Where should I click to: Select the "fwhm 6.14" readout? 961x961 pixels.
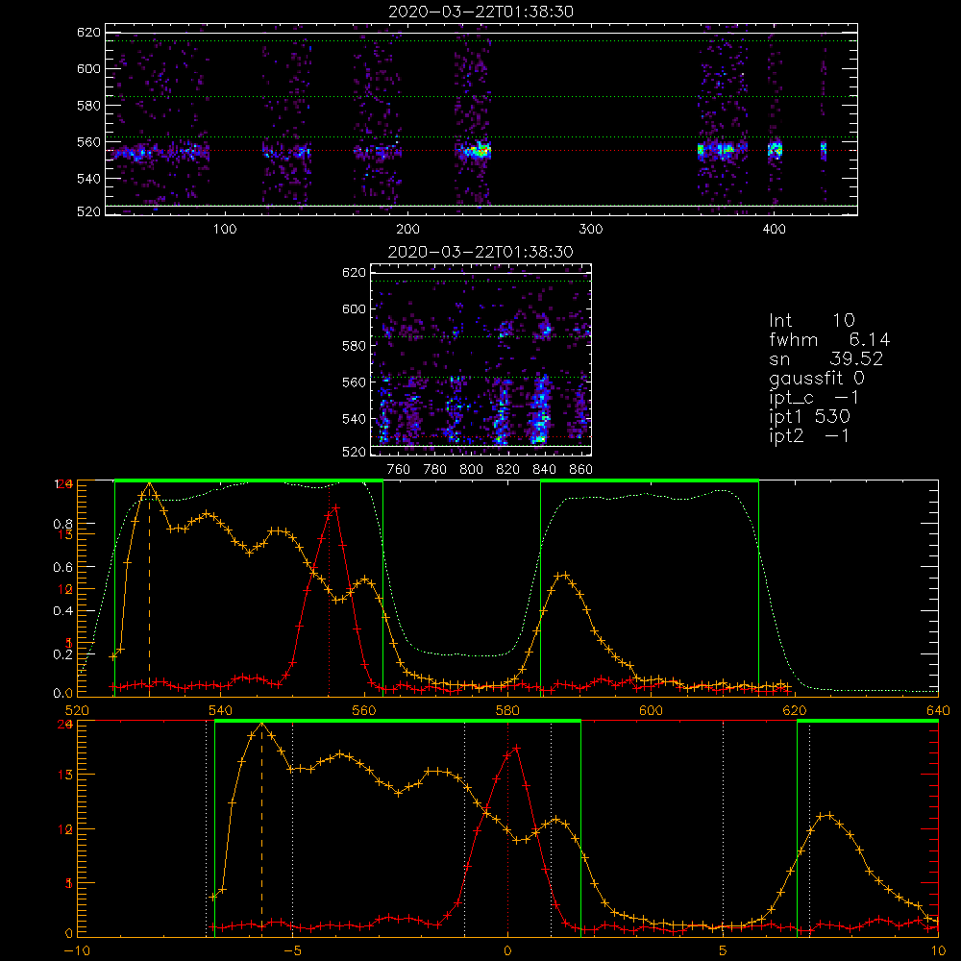829,339
